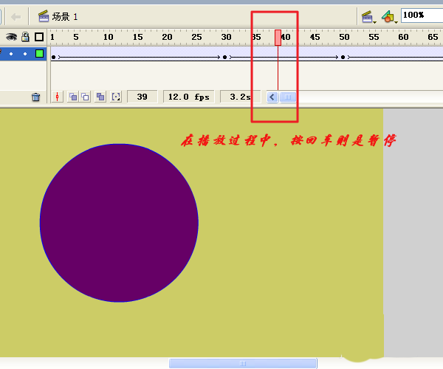Click the red playhead at frame 39
The width and height of the screenshot is (443, 369).
(278, 38)
